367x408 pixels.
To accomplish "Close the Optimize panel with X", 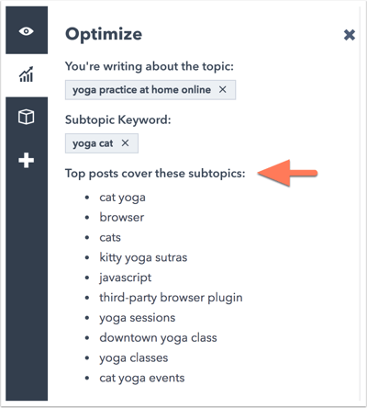I will [350, 35].
